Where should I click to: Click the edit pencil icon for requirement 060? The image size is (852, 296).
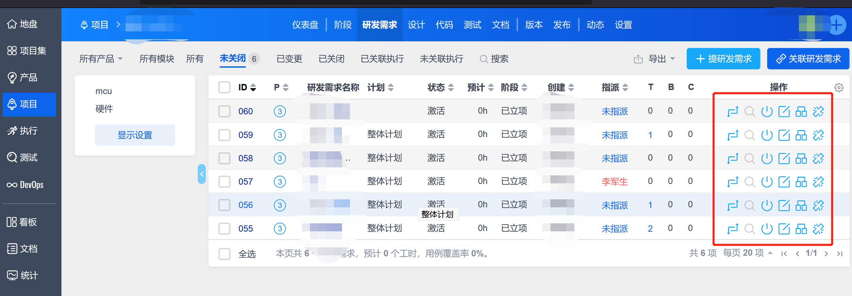[784, 111]
